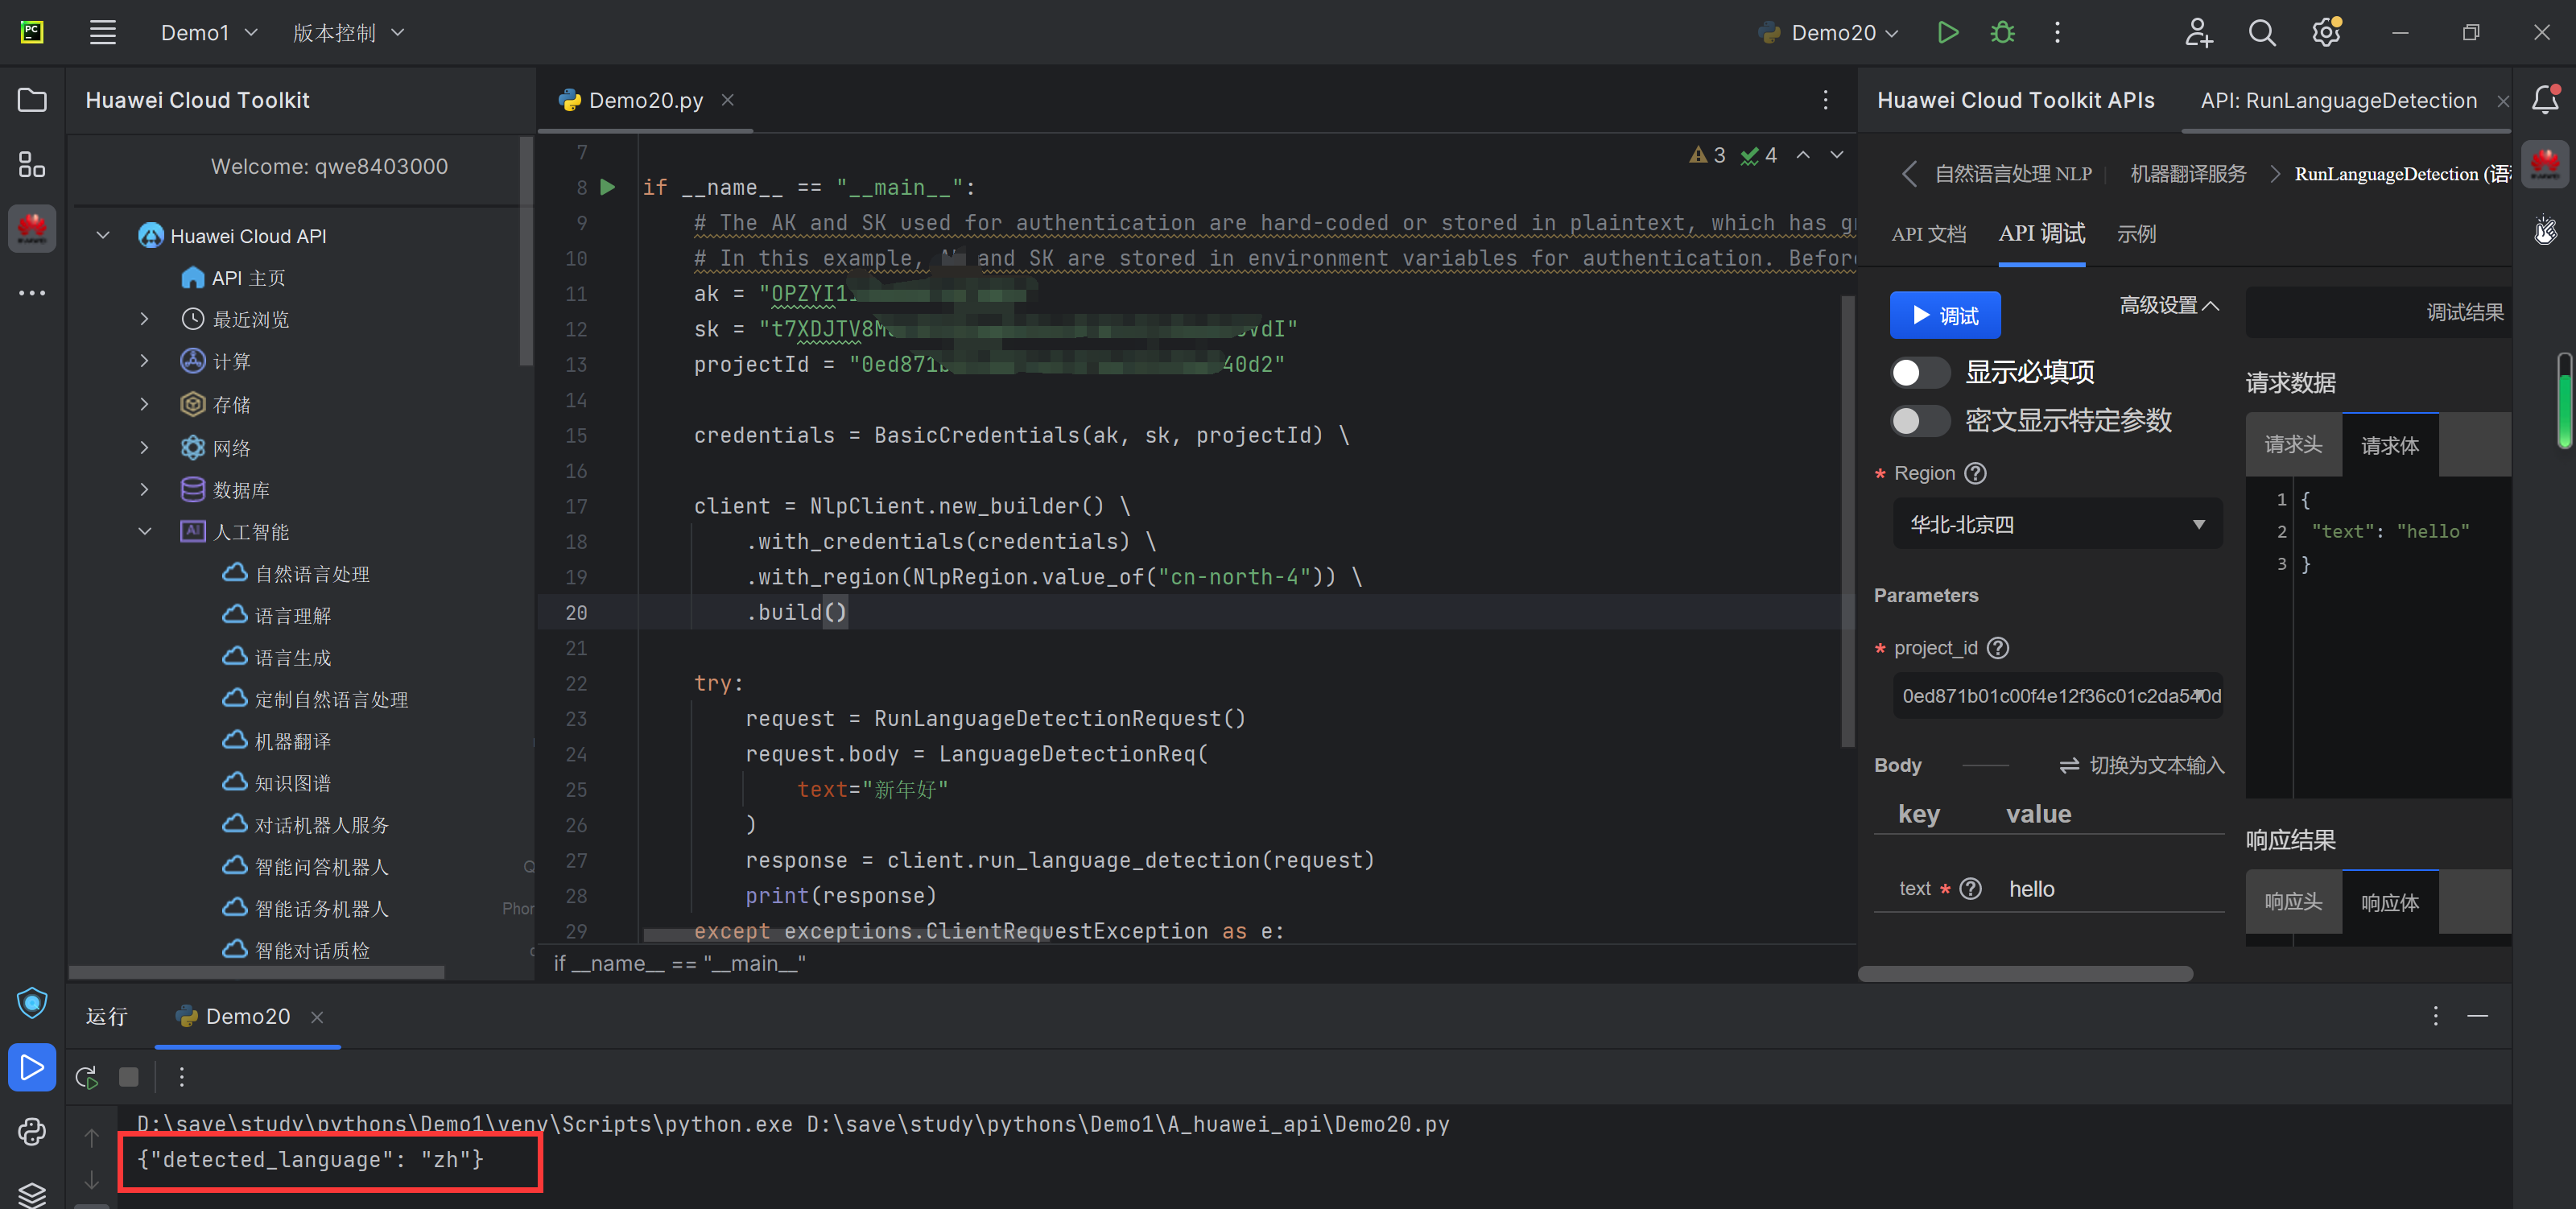This screenshot has width=2576, height=1209.
Task: Toggle the 密文显示特定参数 switch
Action: 1919,421
